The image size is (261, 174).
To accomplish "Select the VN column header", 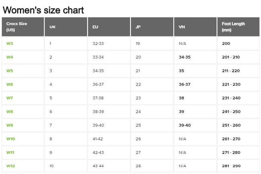I will [181, 27].
